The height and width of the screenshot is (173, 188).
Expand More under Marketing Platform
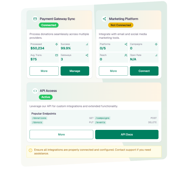(113, 71)
